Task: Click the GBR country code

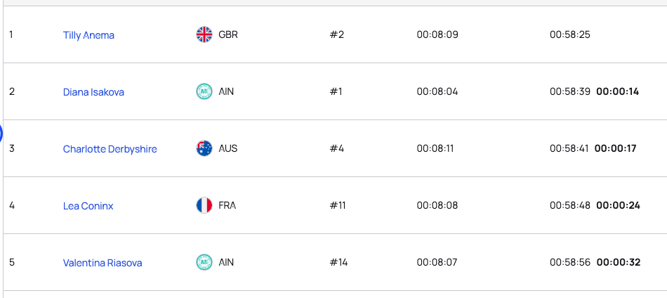Action: (228, 34)
